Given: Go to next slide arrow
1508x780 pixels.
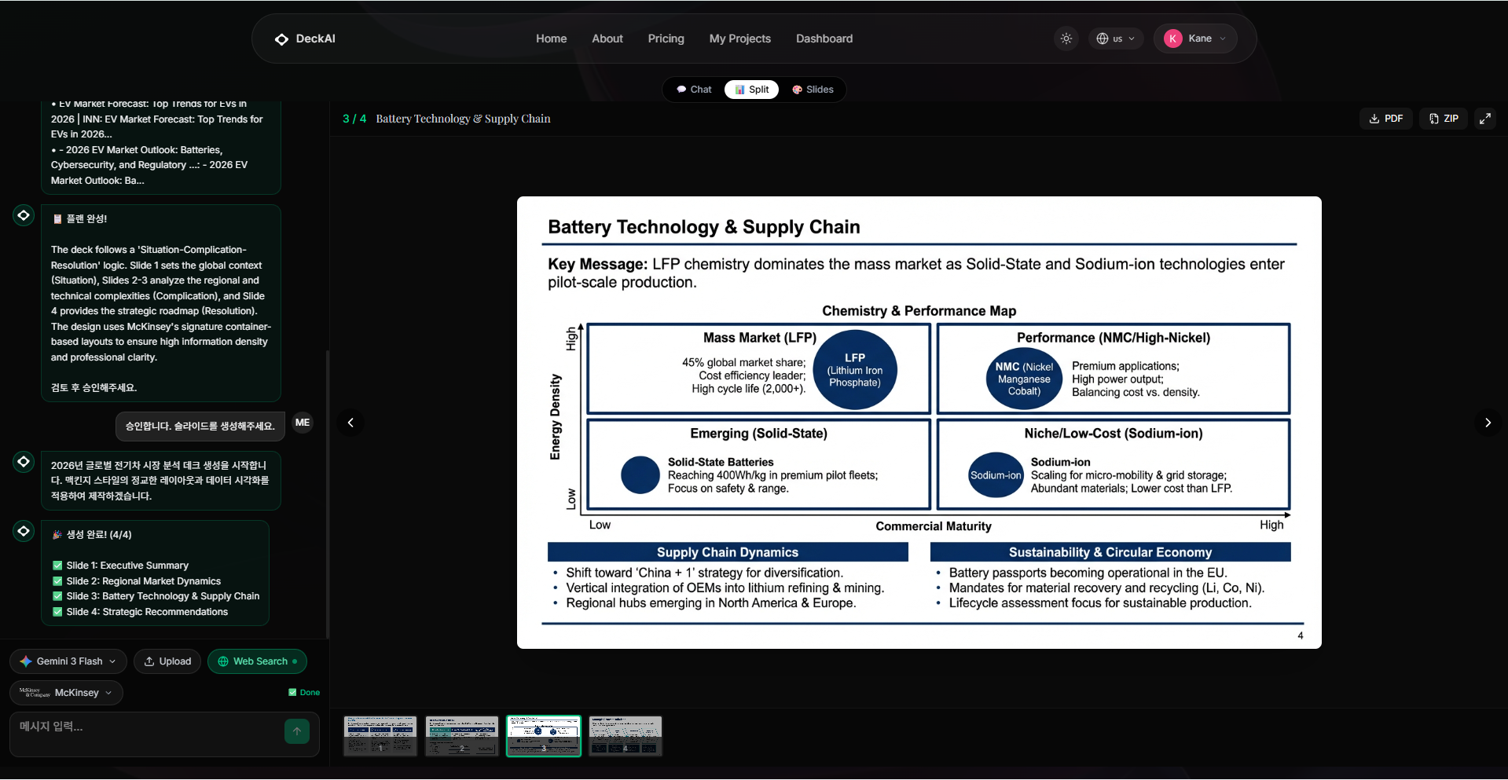Looking at the screenshot, I should pos(1488,423).
